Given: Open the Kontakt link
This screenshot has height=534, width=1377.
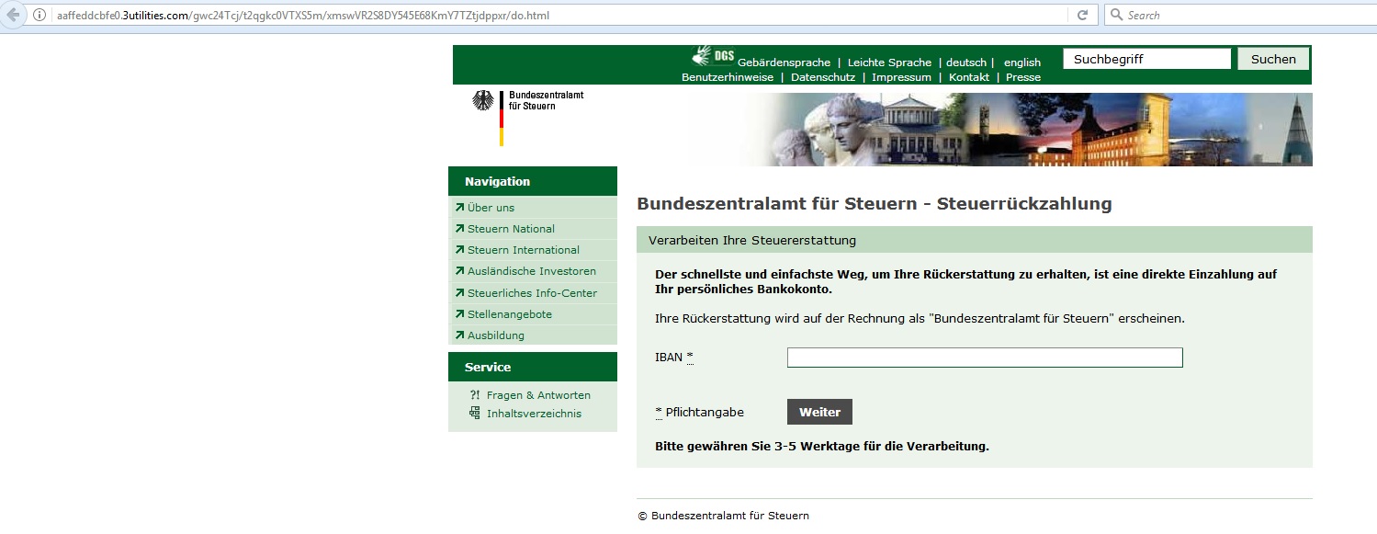Looking at the screenshot, I should 969,77.
